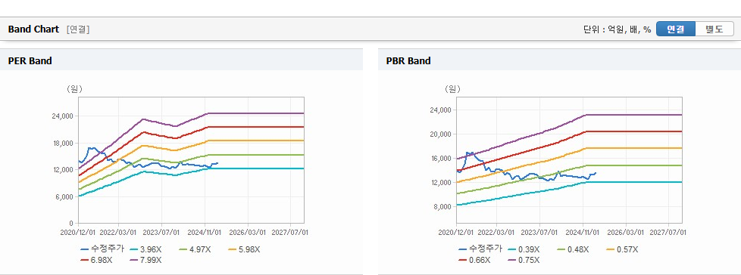Click the PER Band panel heading
This screenshot has height=275, width=741.
(30, 60)
